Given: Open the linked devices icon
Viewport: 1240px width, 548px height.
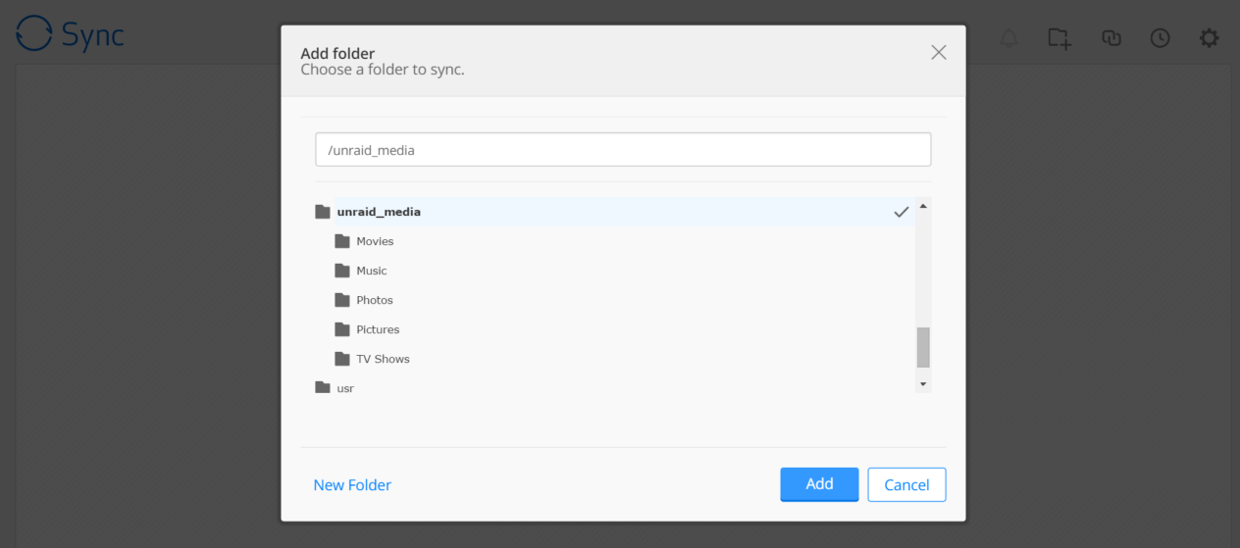Looking at the screenshot, I should (1111, 38).
